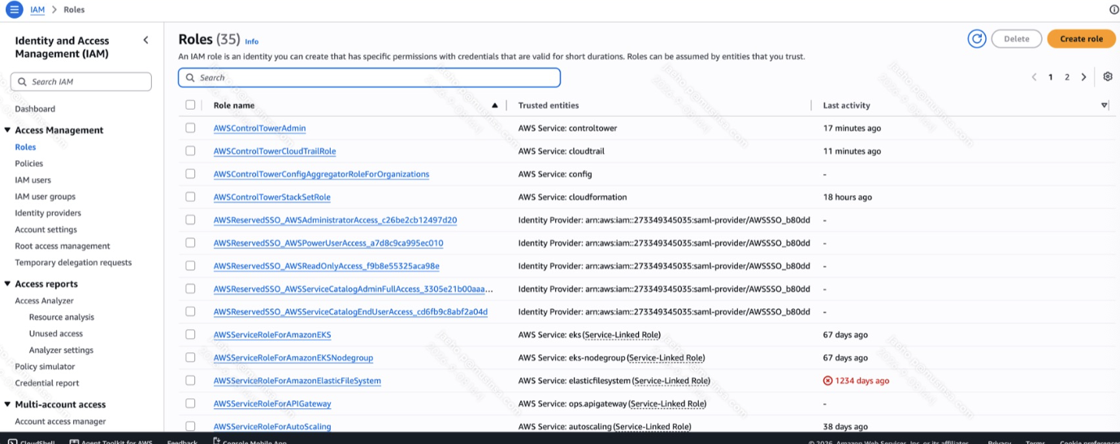
Task: Open Policy simulator link
Action: pos(45,367)
